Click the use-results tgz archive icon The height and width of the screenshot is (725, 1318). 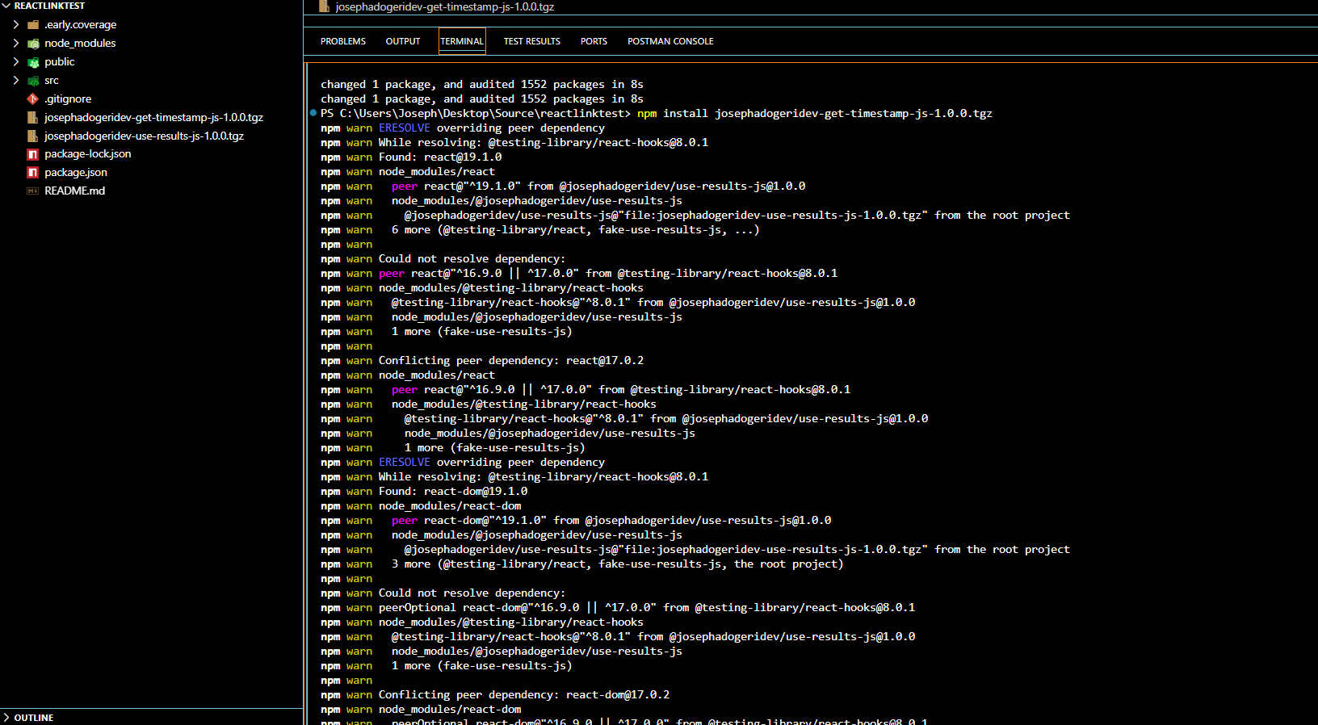(33, 136)
